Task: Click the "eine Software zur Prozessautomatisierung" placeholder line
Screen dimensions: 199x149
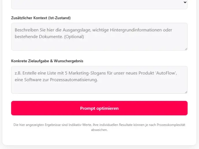Action: (x=56, y=80)
